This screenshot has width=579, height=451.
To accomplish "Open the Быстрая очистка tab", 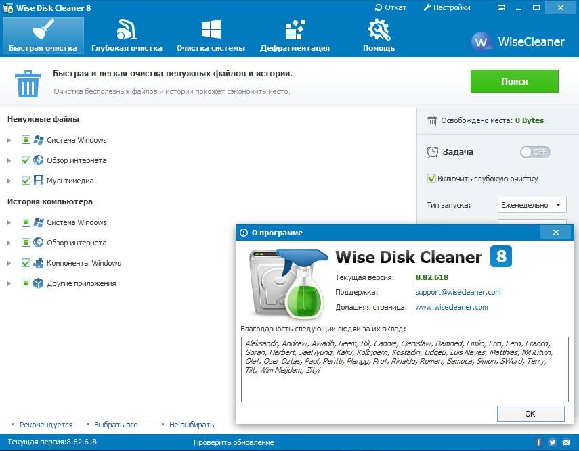I will coord(43,35).
